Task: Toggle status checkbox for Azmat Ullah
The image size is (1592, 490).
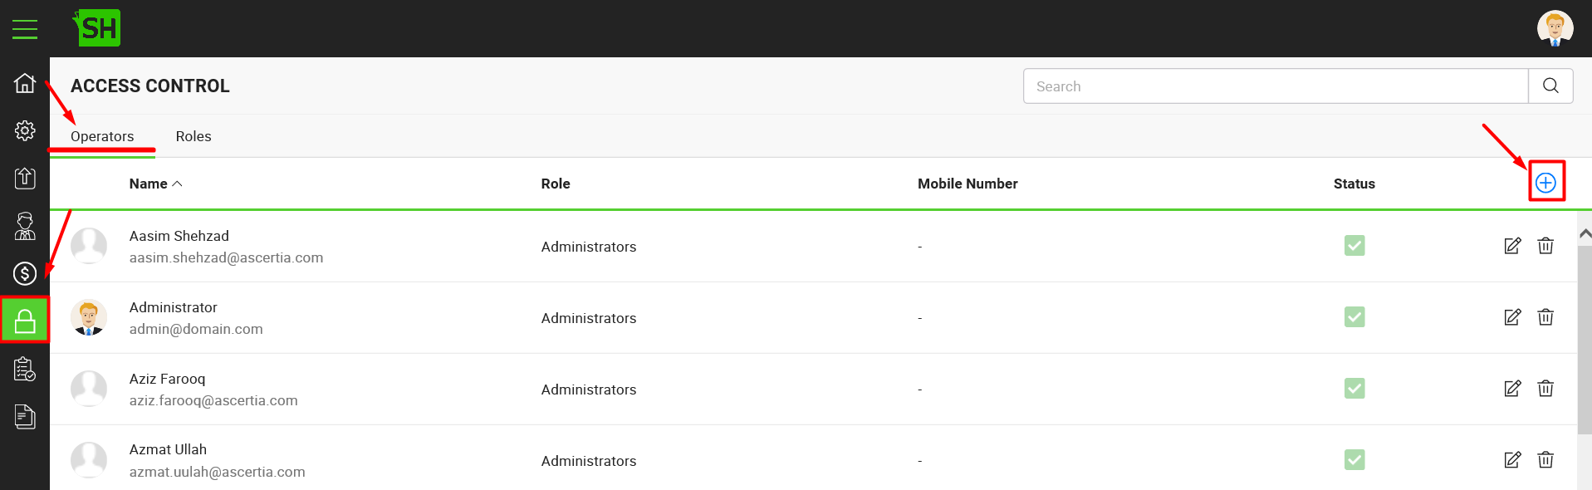Action: tap(1354, 460)
